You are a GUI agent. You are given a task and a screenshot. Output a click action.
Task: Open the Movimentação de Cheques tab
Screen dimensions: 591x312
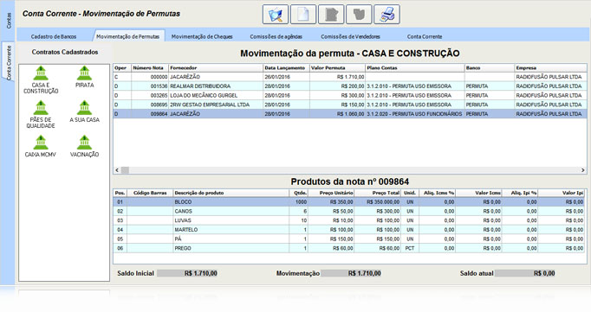[x=202, y=36]
